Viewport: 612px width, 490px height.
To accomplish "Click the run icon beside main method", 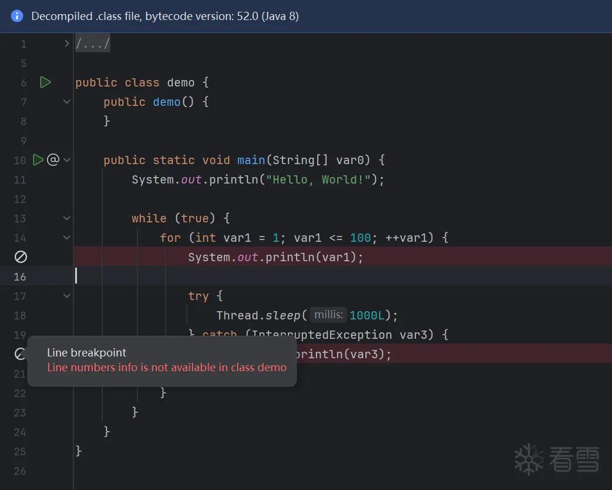I will click(38, 160).
